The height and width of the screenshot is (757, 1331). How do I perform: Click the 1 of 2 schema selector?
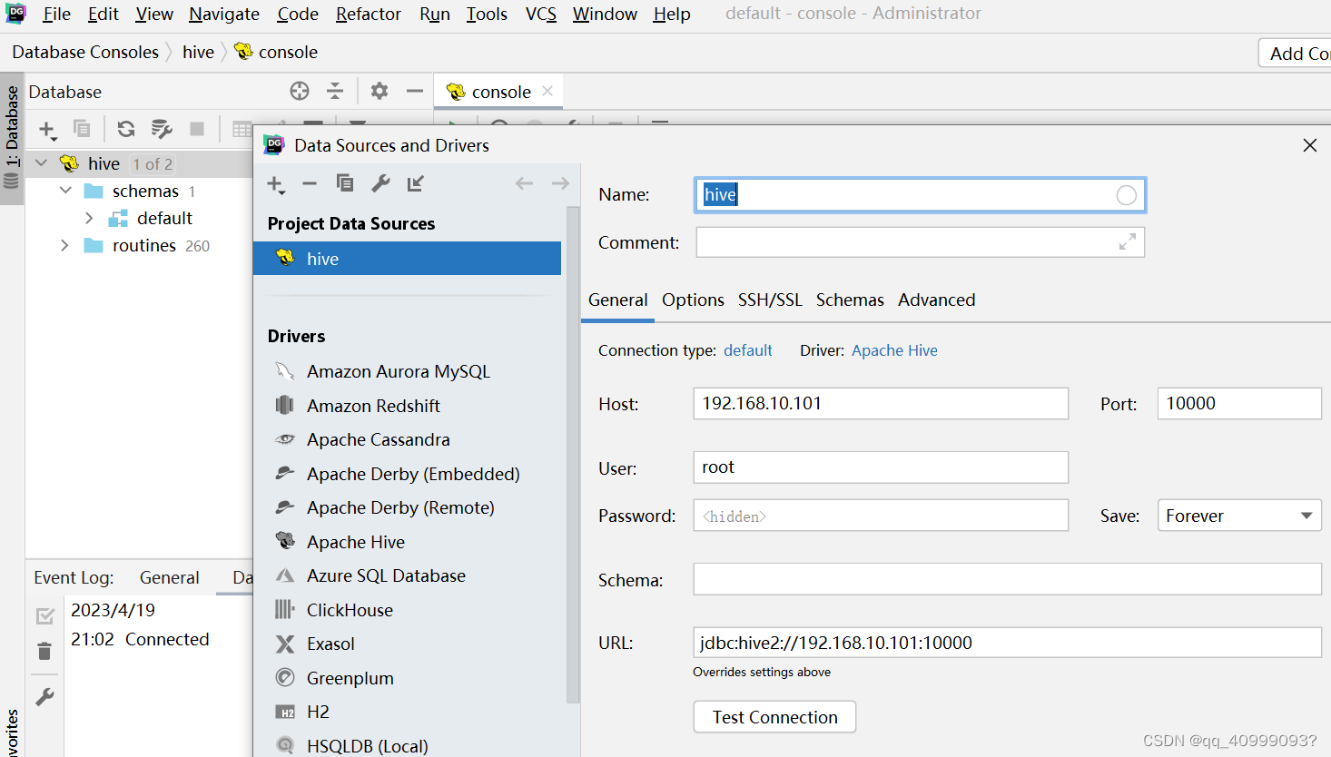click(x=153, y=164)
